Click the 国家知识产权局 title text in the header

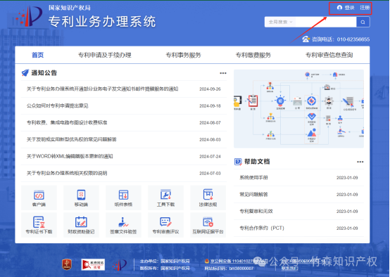70,8
